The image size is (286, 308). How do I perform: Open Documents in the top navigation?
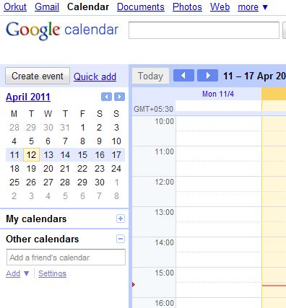click(141, 7)
